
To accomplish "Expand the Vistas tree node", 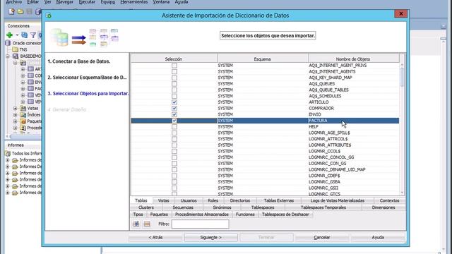I will 16,108.
